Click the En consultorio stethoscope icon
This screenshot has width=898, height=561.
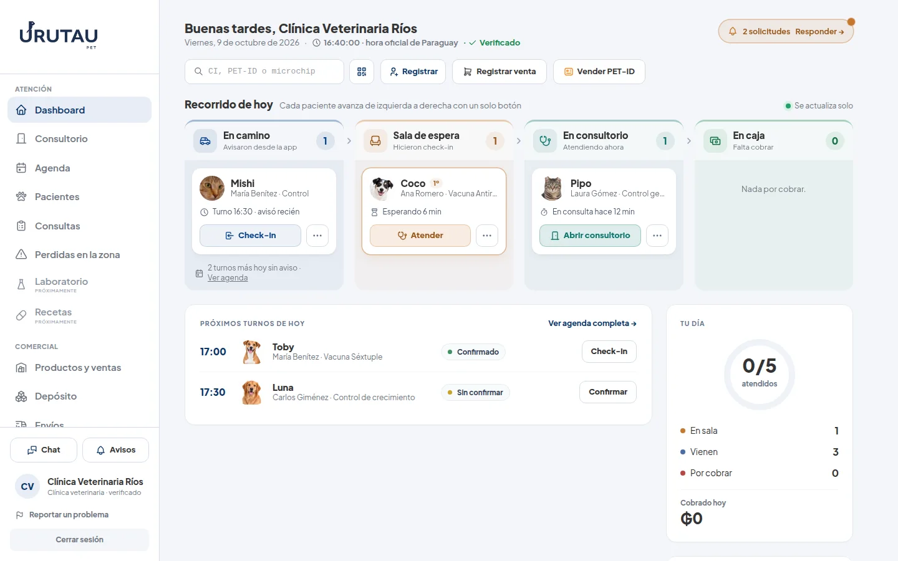pos(545,141)
